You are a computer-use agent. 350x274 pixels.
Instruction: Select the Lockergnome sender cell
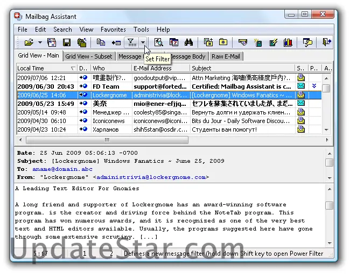[111, 95]
